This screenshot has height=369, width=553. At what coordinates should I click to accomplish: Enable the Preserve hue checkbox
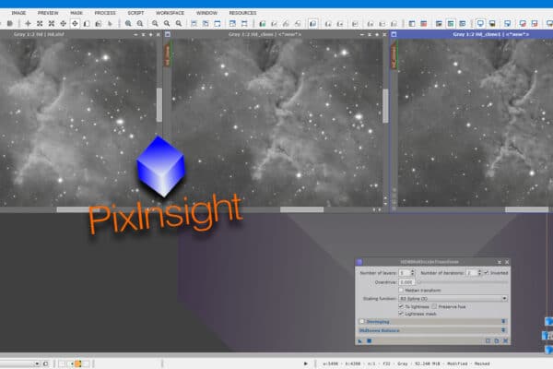[x=434, y=306]
